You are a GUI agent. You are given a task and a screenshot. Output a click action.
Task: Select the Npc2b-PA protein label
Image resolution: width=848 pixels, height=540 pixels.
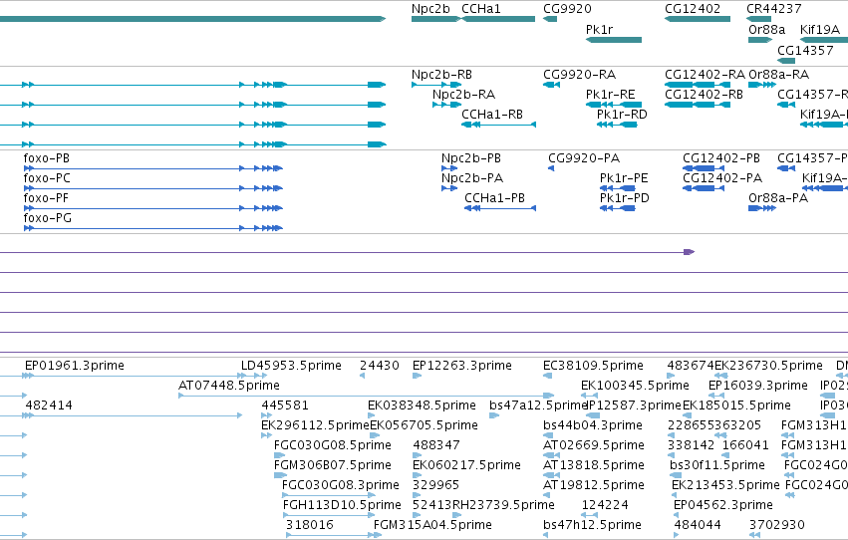(x=472, y=178)
